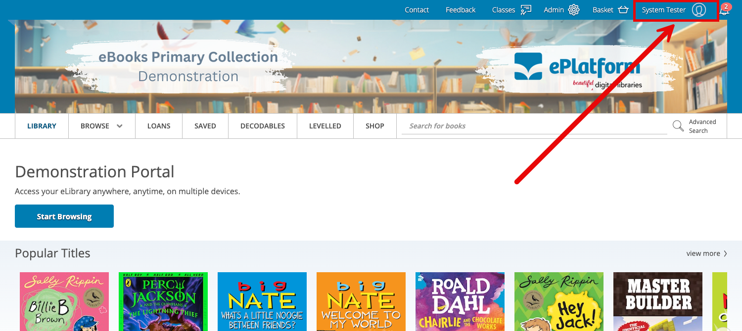Open the notifications bell with badge
Image resolution: width=742 pixels, height=331 pixels.
725,9
